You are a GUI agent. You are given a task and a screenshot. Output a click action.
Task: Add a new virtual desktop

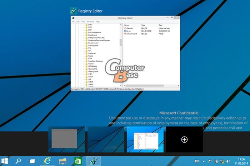184,140
